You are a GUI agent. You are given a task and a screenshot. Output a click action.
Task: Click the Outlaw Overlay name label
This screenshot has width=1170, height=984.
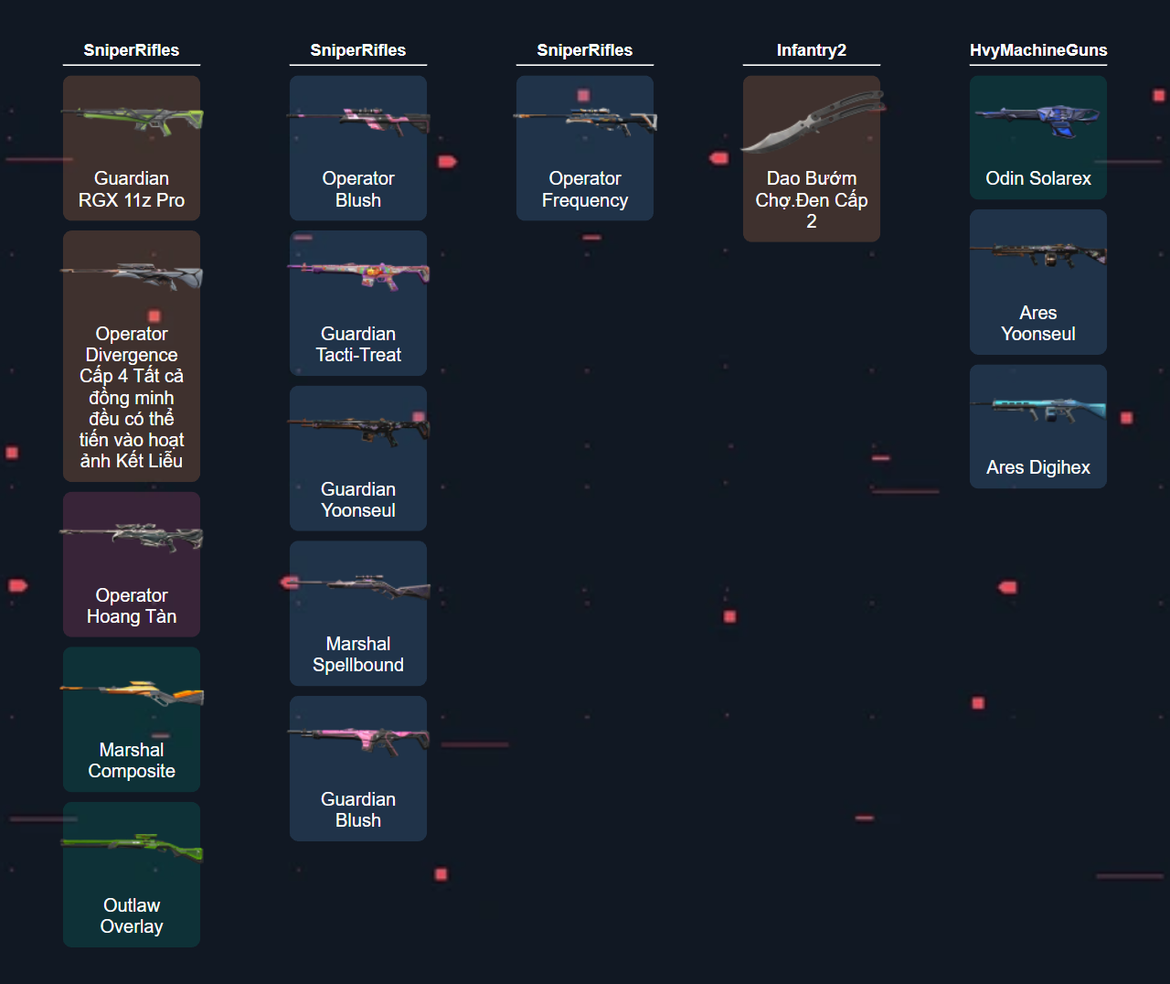(x=132, y=915)
